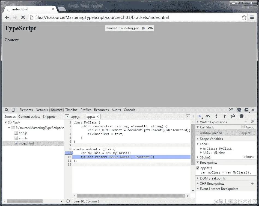Add an XHR breakpoint with plus icon
The image size is (259, 206).
(x=252, y=183)
